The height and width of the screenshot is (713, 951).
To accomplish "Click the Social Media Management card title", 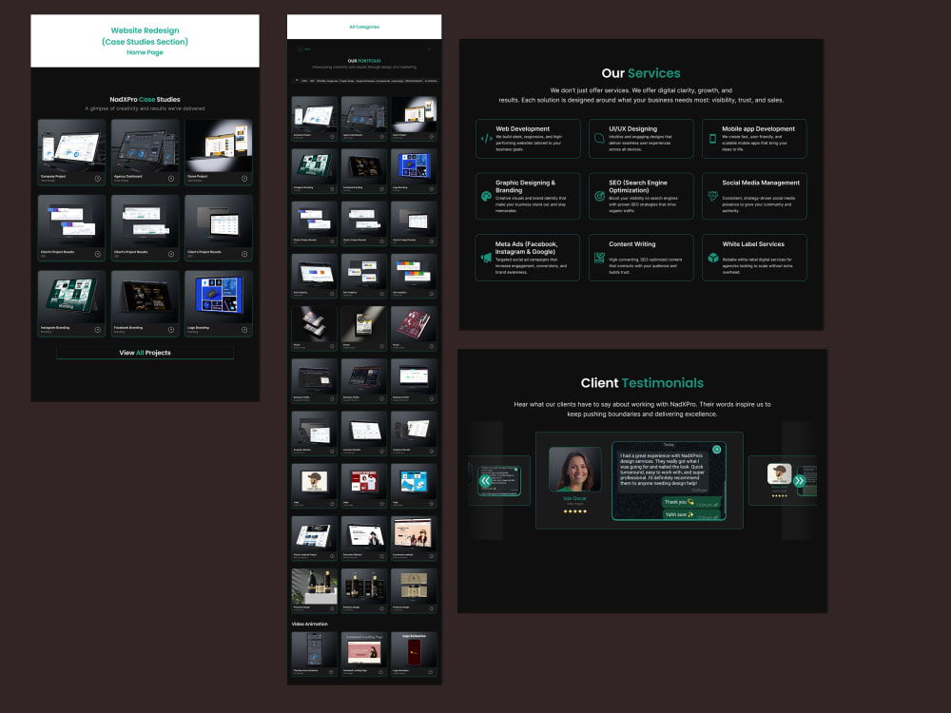I will pos(761,183).
